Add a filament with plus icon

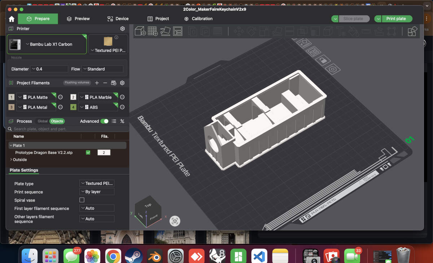pos(97,83)
